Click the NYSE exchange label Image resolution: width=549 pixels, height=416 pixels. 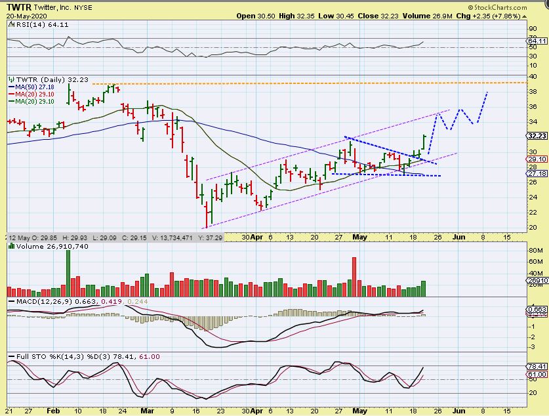coord(83,8)
